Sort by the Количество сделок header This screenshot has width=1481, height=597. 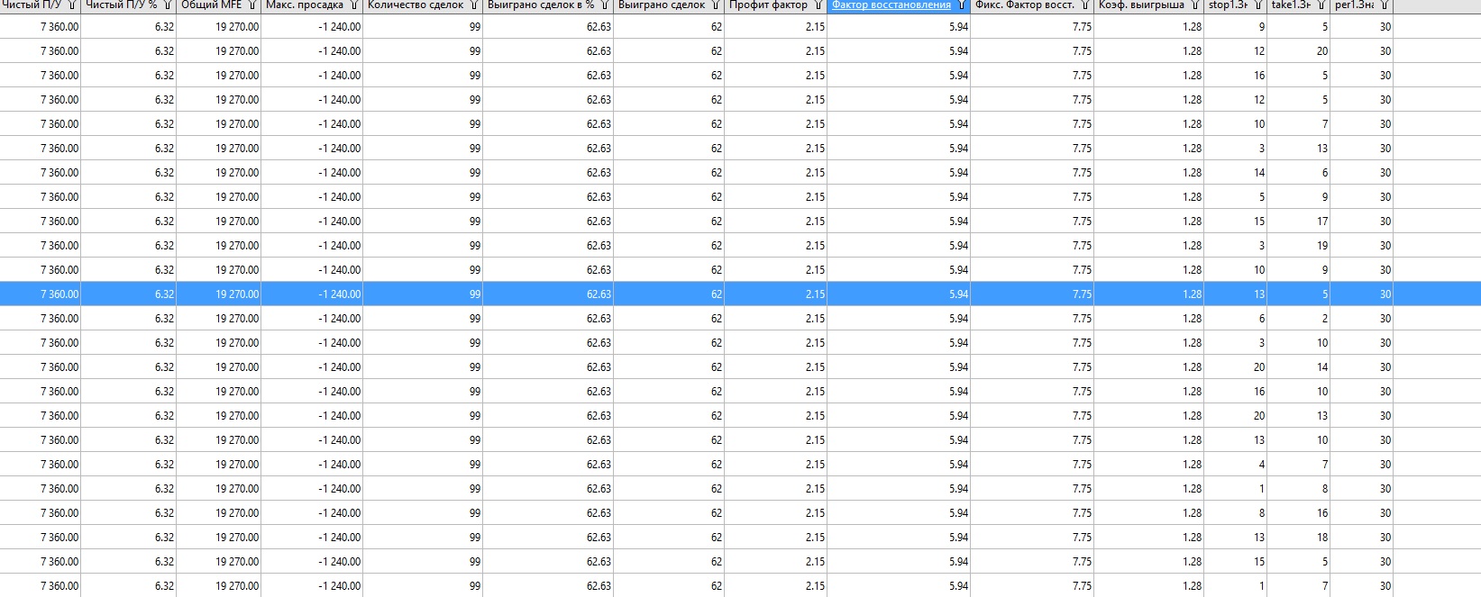(x=416, y=5)
